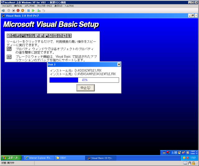The image size is (199, 166).
Task: Open language bar help icon
Action: pos(188,153)
